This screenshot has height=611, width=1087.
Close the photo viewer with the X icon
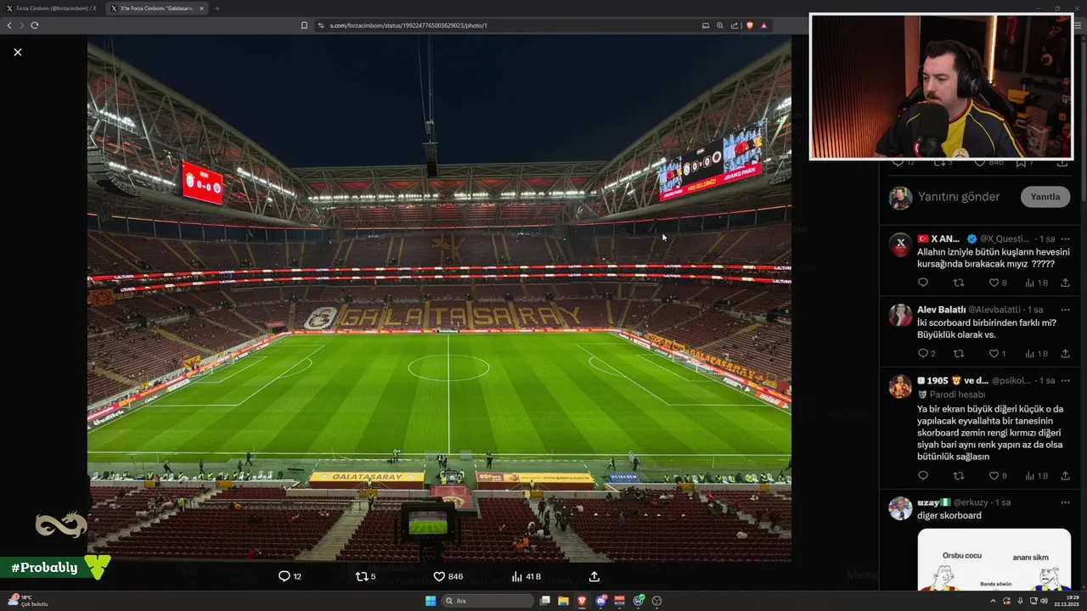(x=18, y=52)
